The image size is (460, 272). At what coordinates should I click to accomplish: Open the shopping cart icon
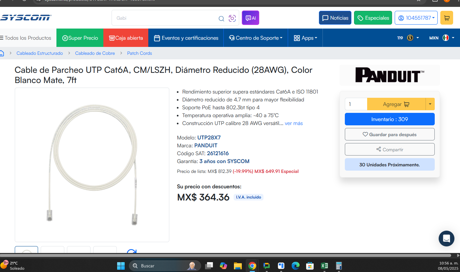point(447,18)
